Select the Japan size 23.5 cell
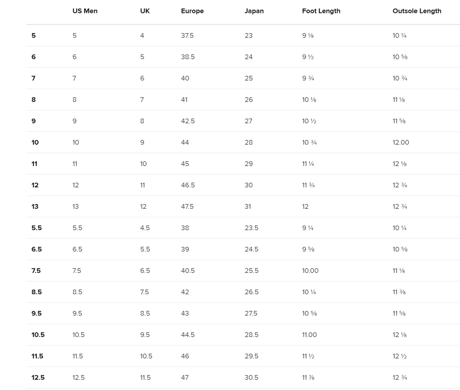460x390 pixels. coord(251,228)
